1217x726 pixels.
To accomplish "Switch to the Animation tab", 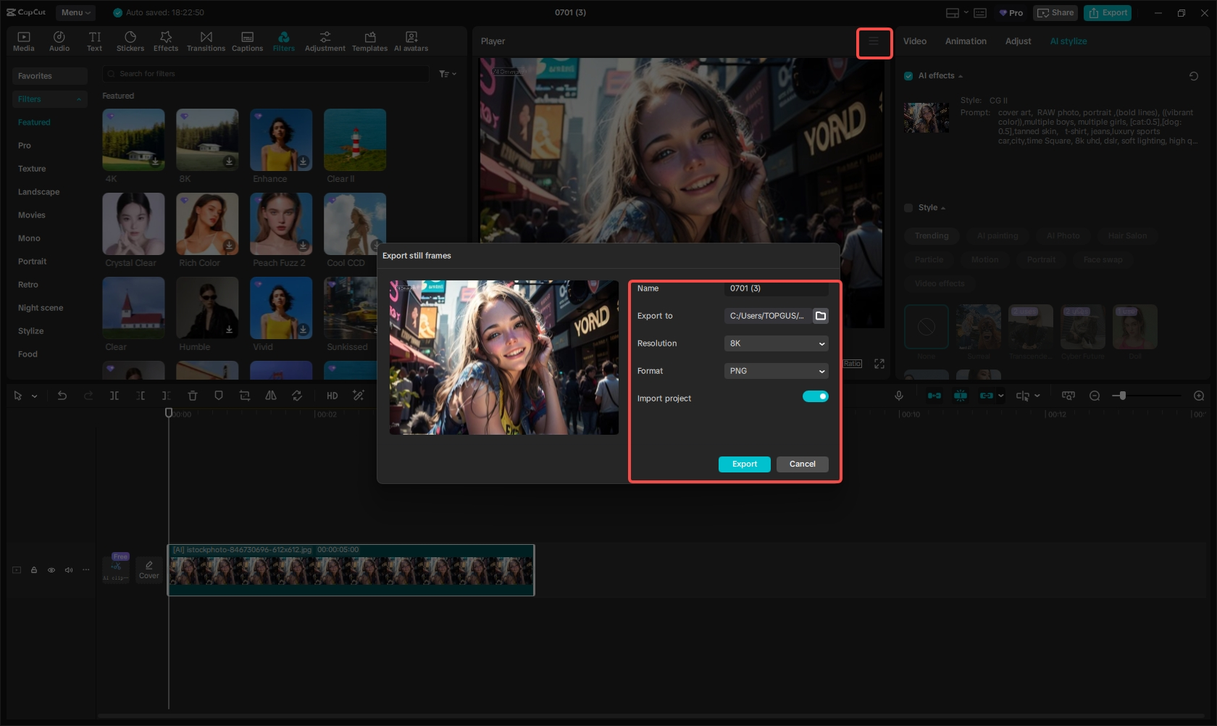I will [965, 41].
